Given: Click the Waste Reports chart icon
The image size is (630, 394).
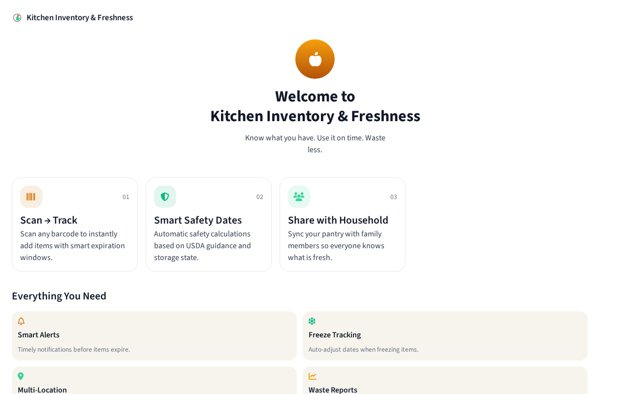Looking at the screenshot, I should [x=313, y=377].
